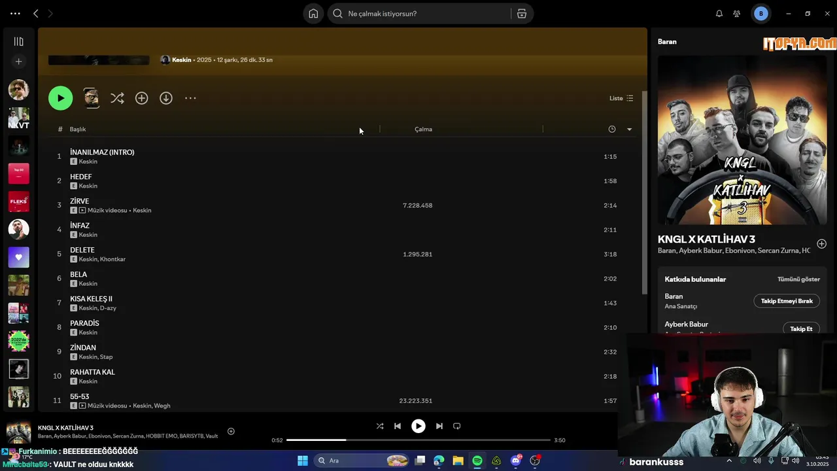Click the '#' column header
Image resolution: width=837 pixels, height=471 pixels.
(60, 129)
